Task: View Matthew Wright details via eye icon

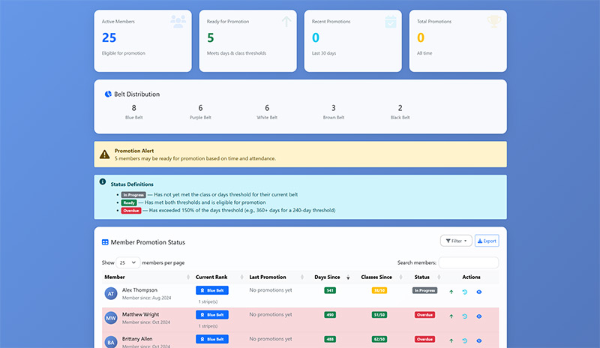Action: coord(478,316)
